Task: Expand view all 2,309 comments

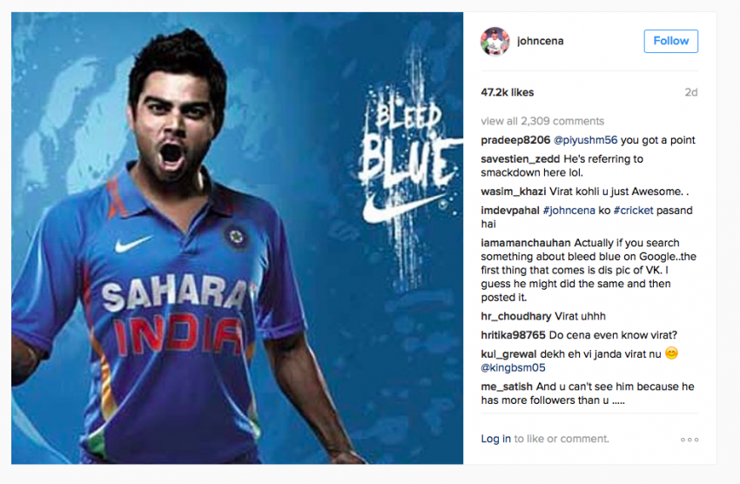Action: [x=542, y=121]
